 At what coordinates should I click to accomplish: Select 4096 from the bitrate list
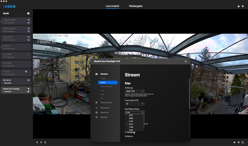point(131,118)
